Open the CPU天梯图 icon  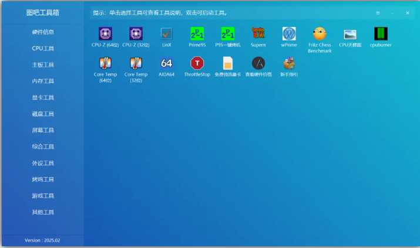pyautogui.click(x=350, y=34)
